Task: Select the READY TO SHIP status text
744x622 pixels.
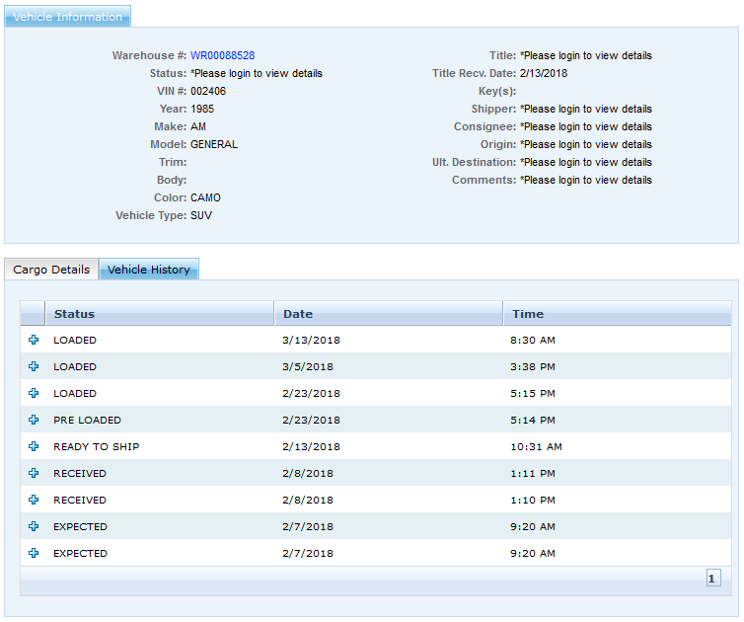Action: pyautogui.click(x=97, y=446)
